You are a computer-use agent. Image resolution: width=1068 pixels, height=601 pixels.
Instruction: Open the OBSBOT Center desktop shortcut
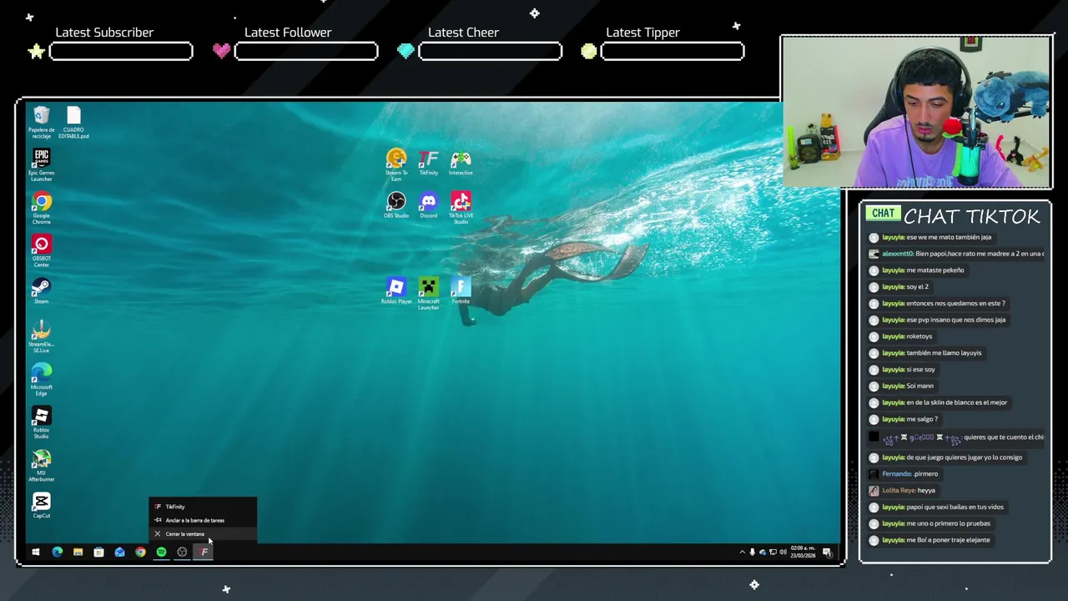(x=41, y=250)
